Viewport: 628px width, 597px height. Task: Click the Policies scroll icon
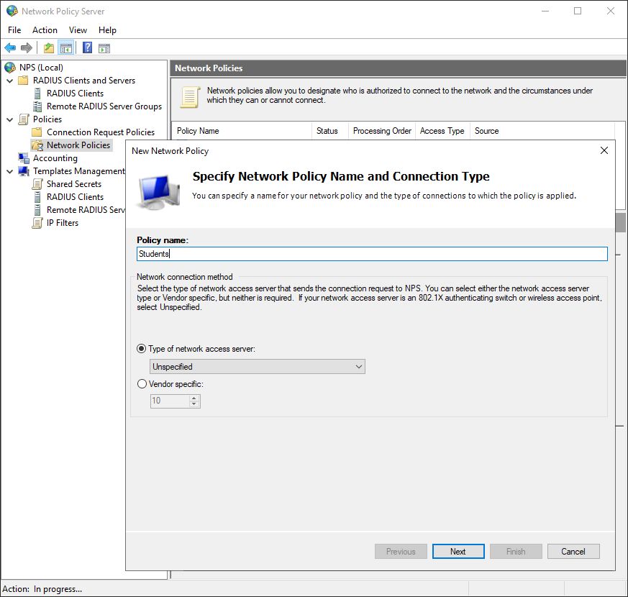24,119
